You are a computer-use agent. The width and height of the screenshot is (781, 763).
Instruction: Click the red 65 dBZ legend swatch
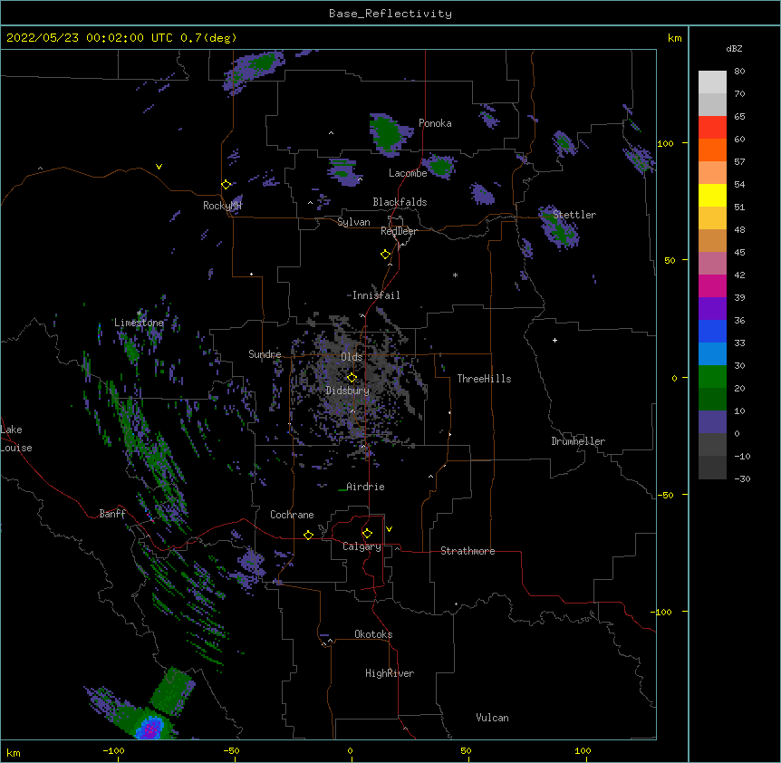point(712,127)
